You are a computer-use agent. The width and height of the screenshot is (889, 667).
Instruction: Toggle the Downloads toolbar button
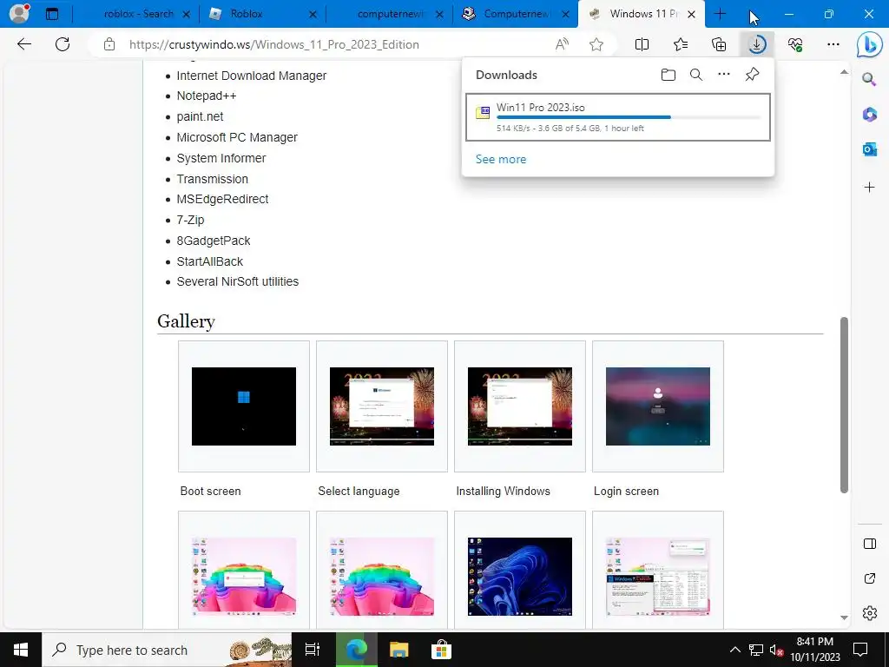click(757, 44)
